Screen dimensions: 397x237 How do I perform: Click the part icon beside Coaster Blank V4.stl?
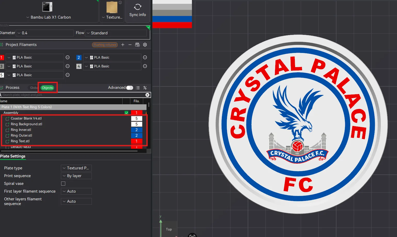pyautogui.click(x=7, y=119)
